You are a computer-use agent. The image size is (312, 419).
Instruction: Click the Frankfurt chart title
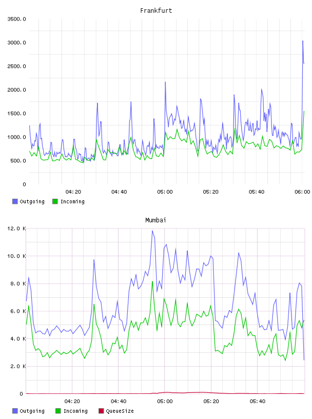(156, 11)
